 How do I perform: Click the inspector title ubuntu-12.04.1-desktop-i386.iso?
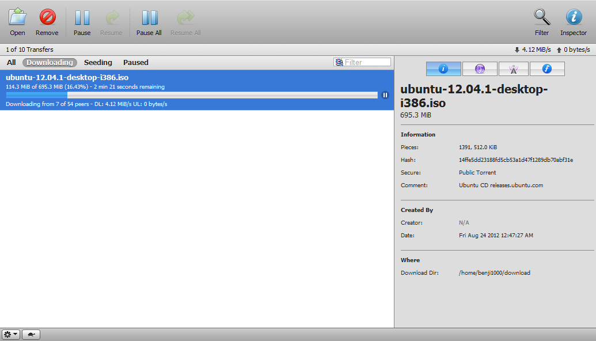click(x=474, y=96)
